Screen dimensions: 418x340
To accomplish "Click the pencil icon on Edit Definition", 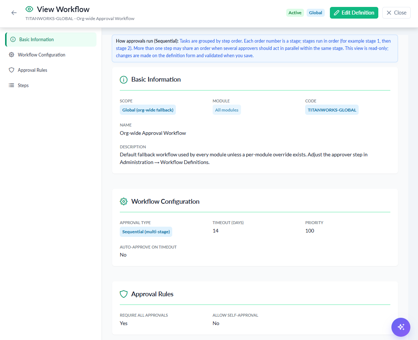I will click(337, 13).
